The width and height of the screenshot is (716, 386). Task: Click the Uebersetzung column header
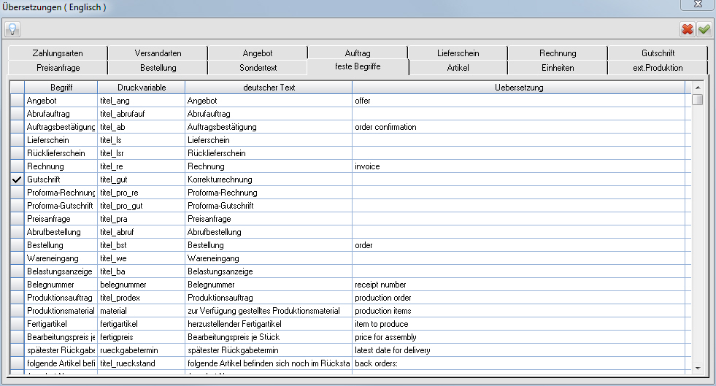519,87
